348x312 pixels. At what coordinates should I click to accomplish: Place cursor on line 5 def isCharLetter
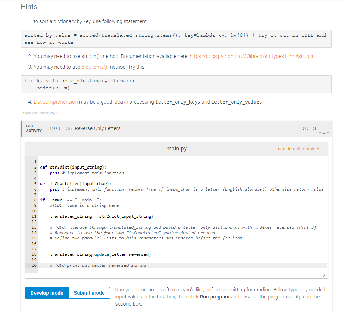pyautogui.click(x=76, y=184)
